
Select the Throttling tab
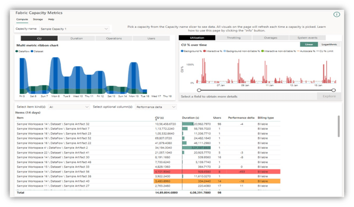point(234,38)
